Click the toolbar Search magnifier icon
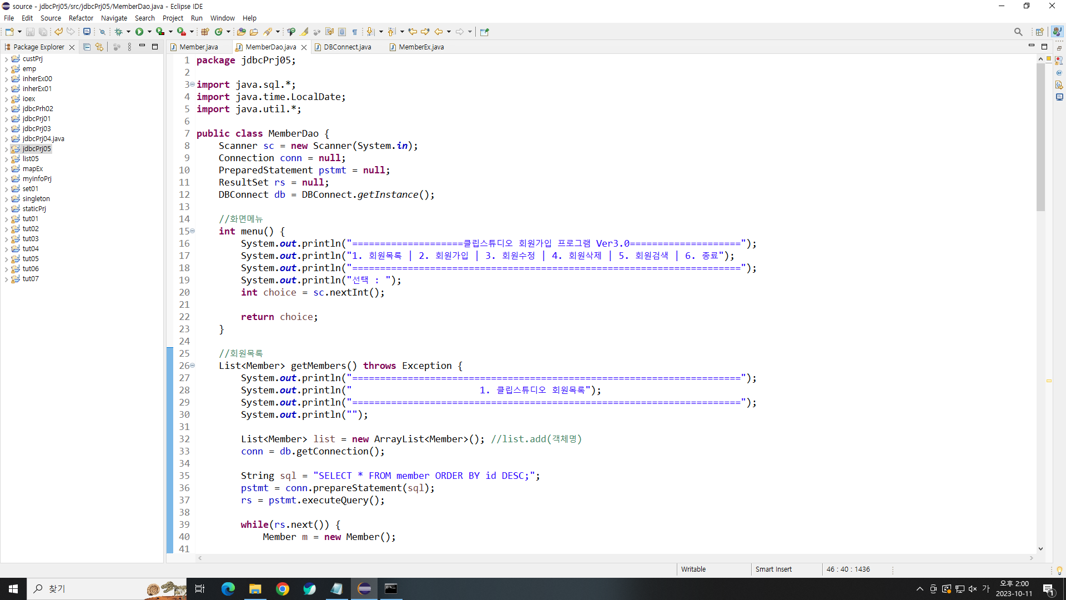The width and height of the screenshot is (1066, 600). click(x=1018, y=32)
